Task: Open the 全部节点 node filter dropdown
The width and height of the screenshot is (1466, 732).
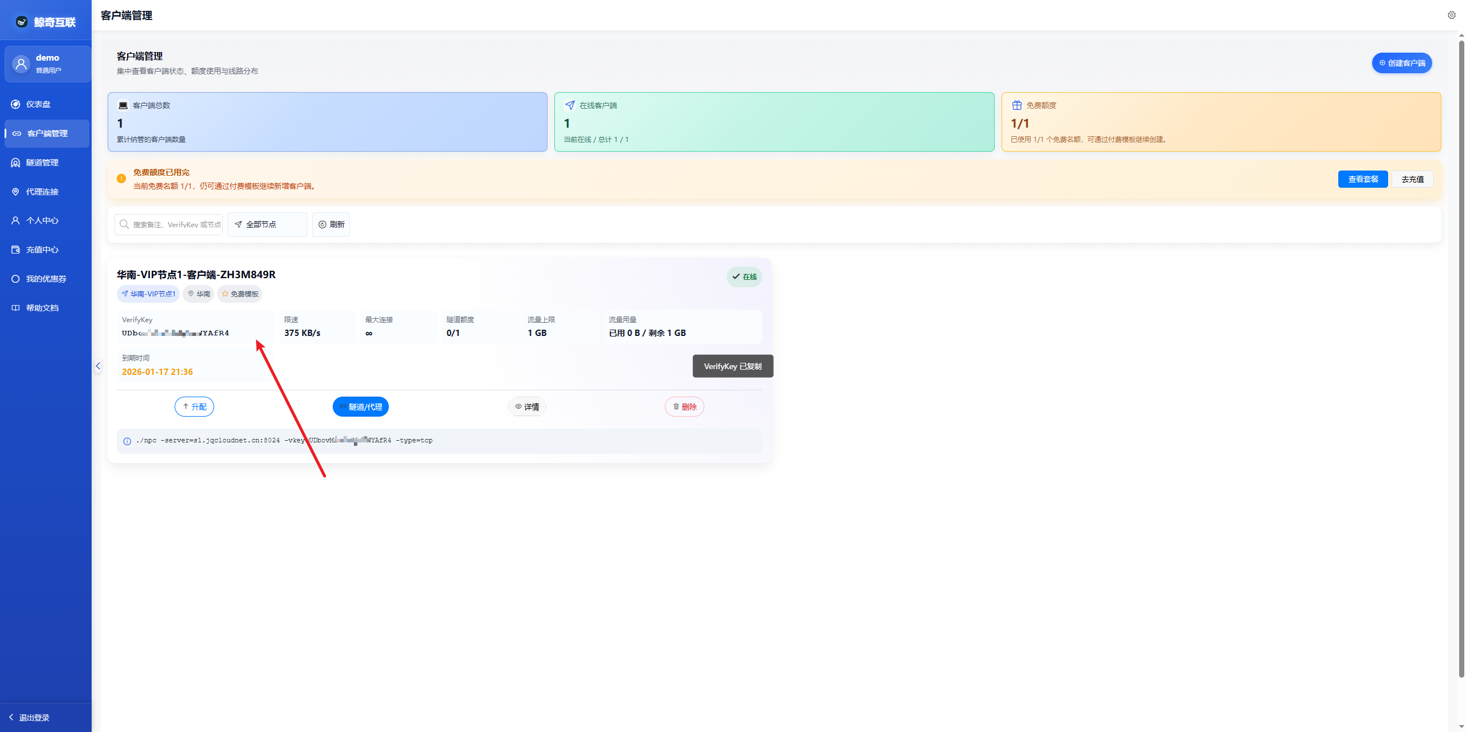Action: (267, 224)
